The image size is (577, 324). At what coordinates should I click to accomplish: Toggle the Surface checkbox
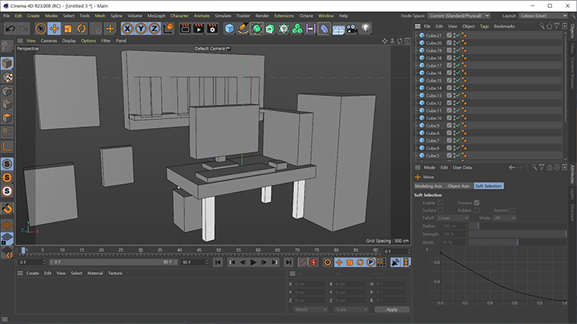click(x=441, y=210)
